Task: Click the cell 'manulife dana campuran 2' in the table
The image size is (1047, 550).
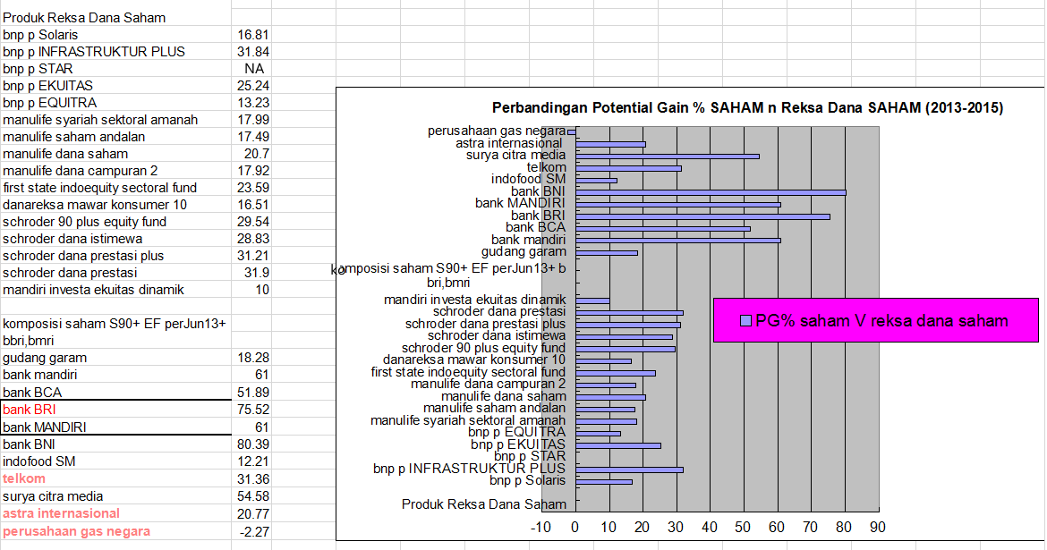Action: [x=115, y=171]
